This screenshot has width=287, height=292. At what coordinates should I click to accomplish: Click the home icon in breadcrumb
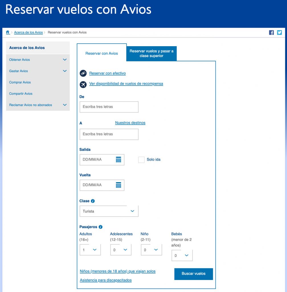click(x=8, y=32)
